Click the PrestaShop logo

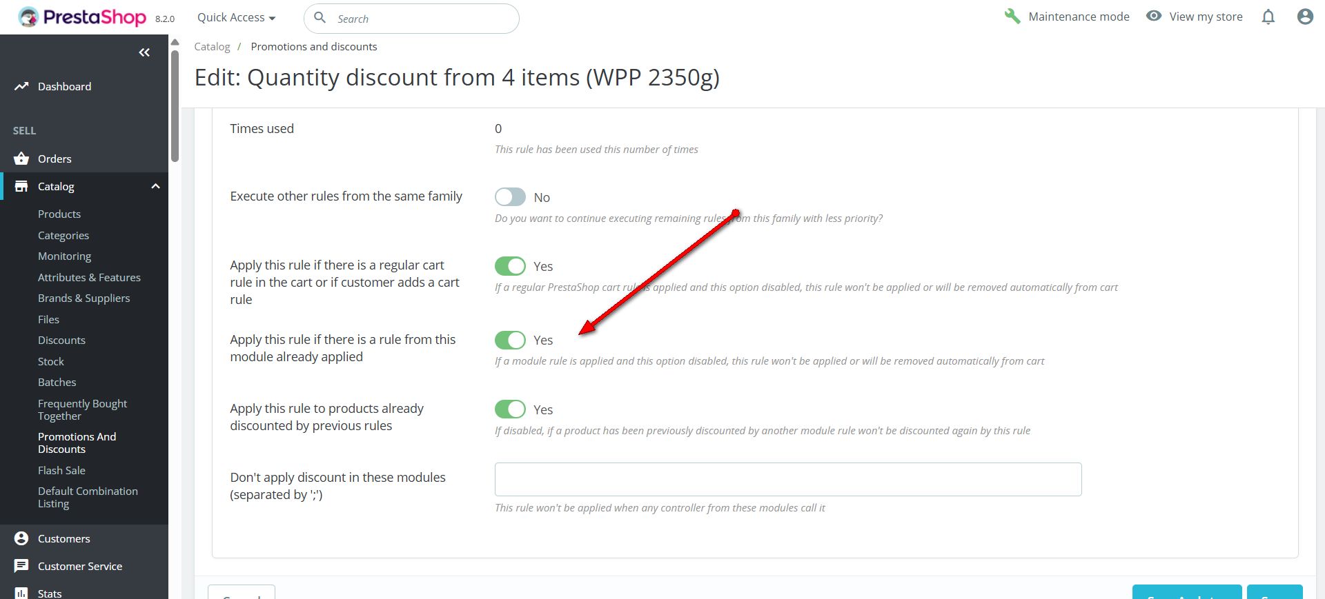[82, 17]
